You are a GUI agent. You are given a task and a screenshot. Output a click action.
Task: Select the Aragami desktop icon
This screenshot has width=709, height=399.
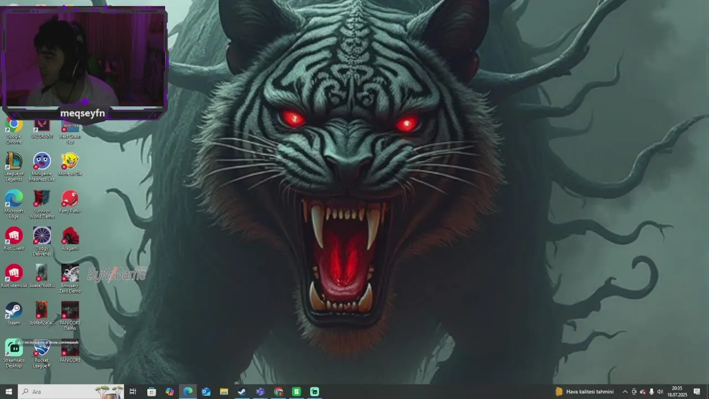(x=70, y=239)
